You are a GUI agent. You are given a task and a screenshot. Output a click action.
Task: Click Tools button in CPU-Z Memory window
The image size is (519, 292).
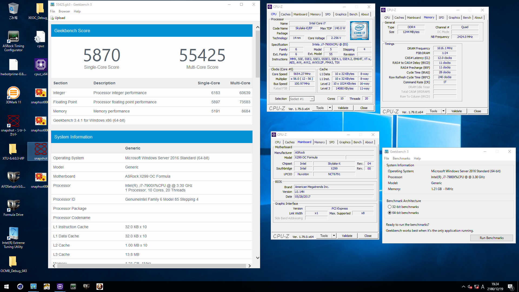coord(433,111)
